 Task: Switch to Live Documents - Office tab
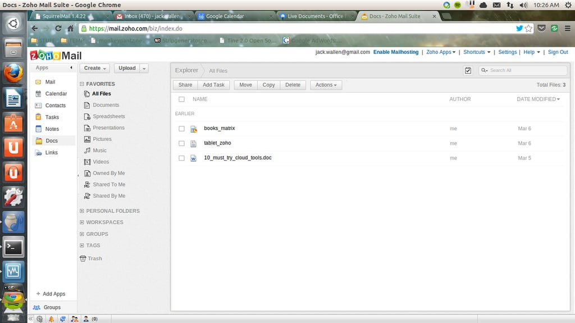[x=316, y=16]
